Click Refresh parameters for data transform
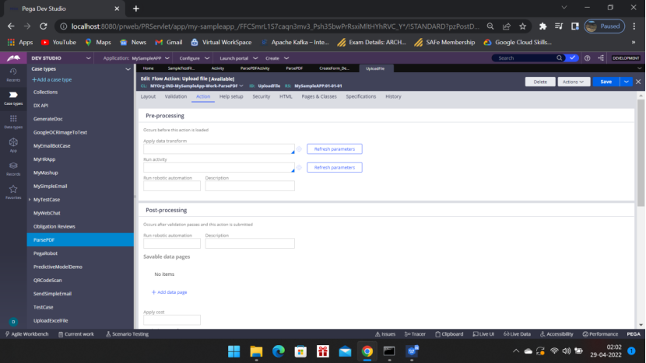The height and width of the screenshot is (363, 646). (x=335, y=149)
